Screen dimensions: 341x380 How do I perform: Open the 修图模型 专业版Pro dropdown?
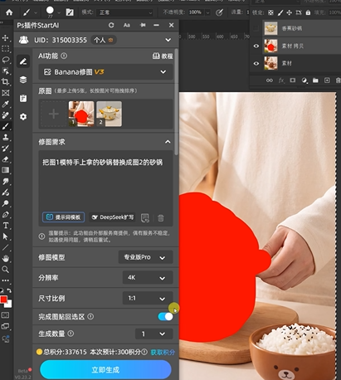[x=146, y=257]
